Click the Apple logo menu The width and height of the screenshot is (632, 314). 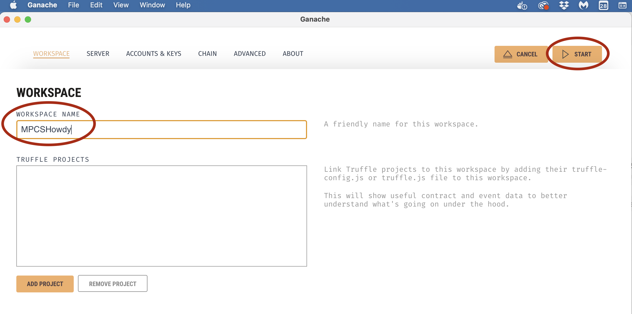click(x=13, y=5)
